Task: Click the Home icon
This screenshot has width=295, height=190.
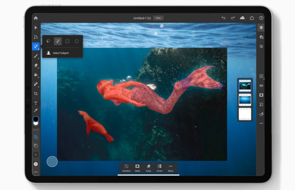Action: (x=36, y=18)
